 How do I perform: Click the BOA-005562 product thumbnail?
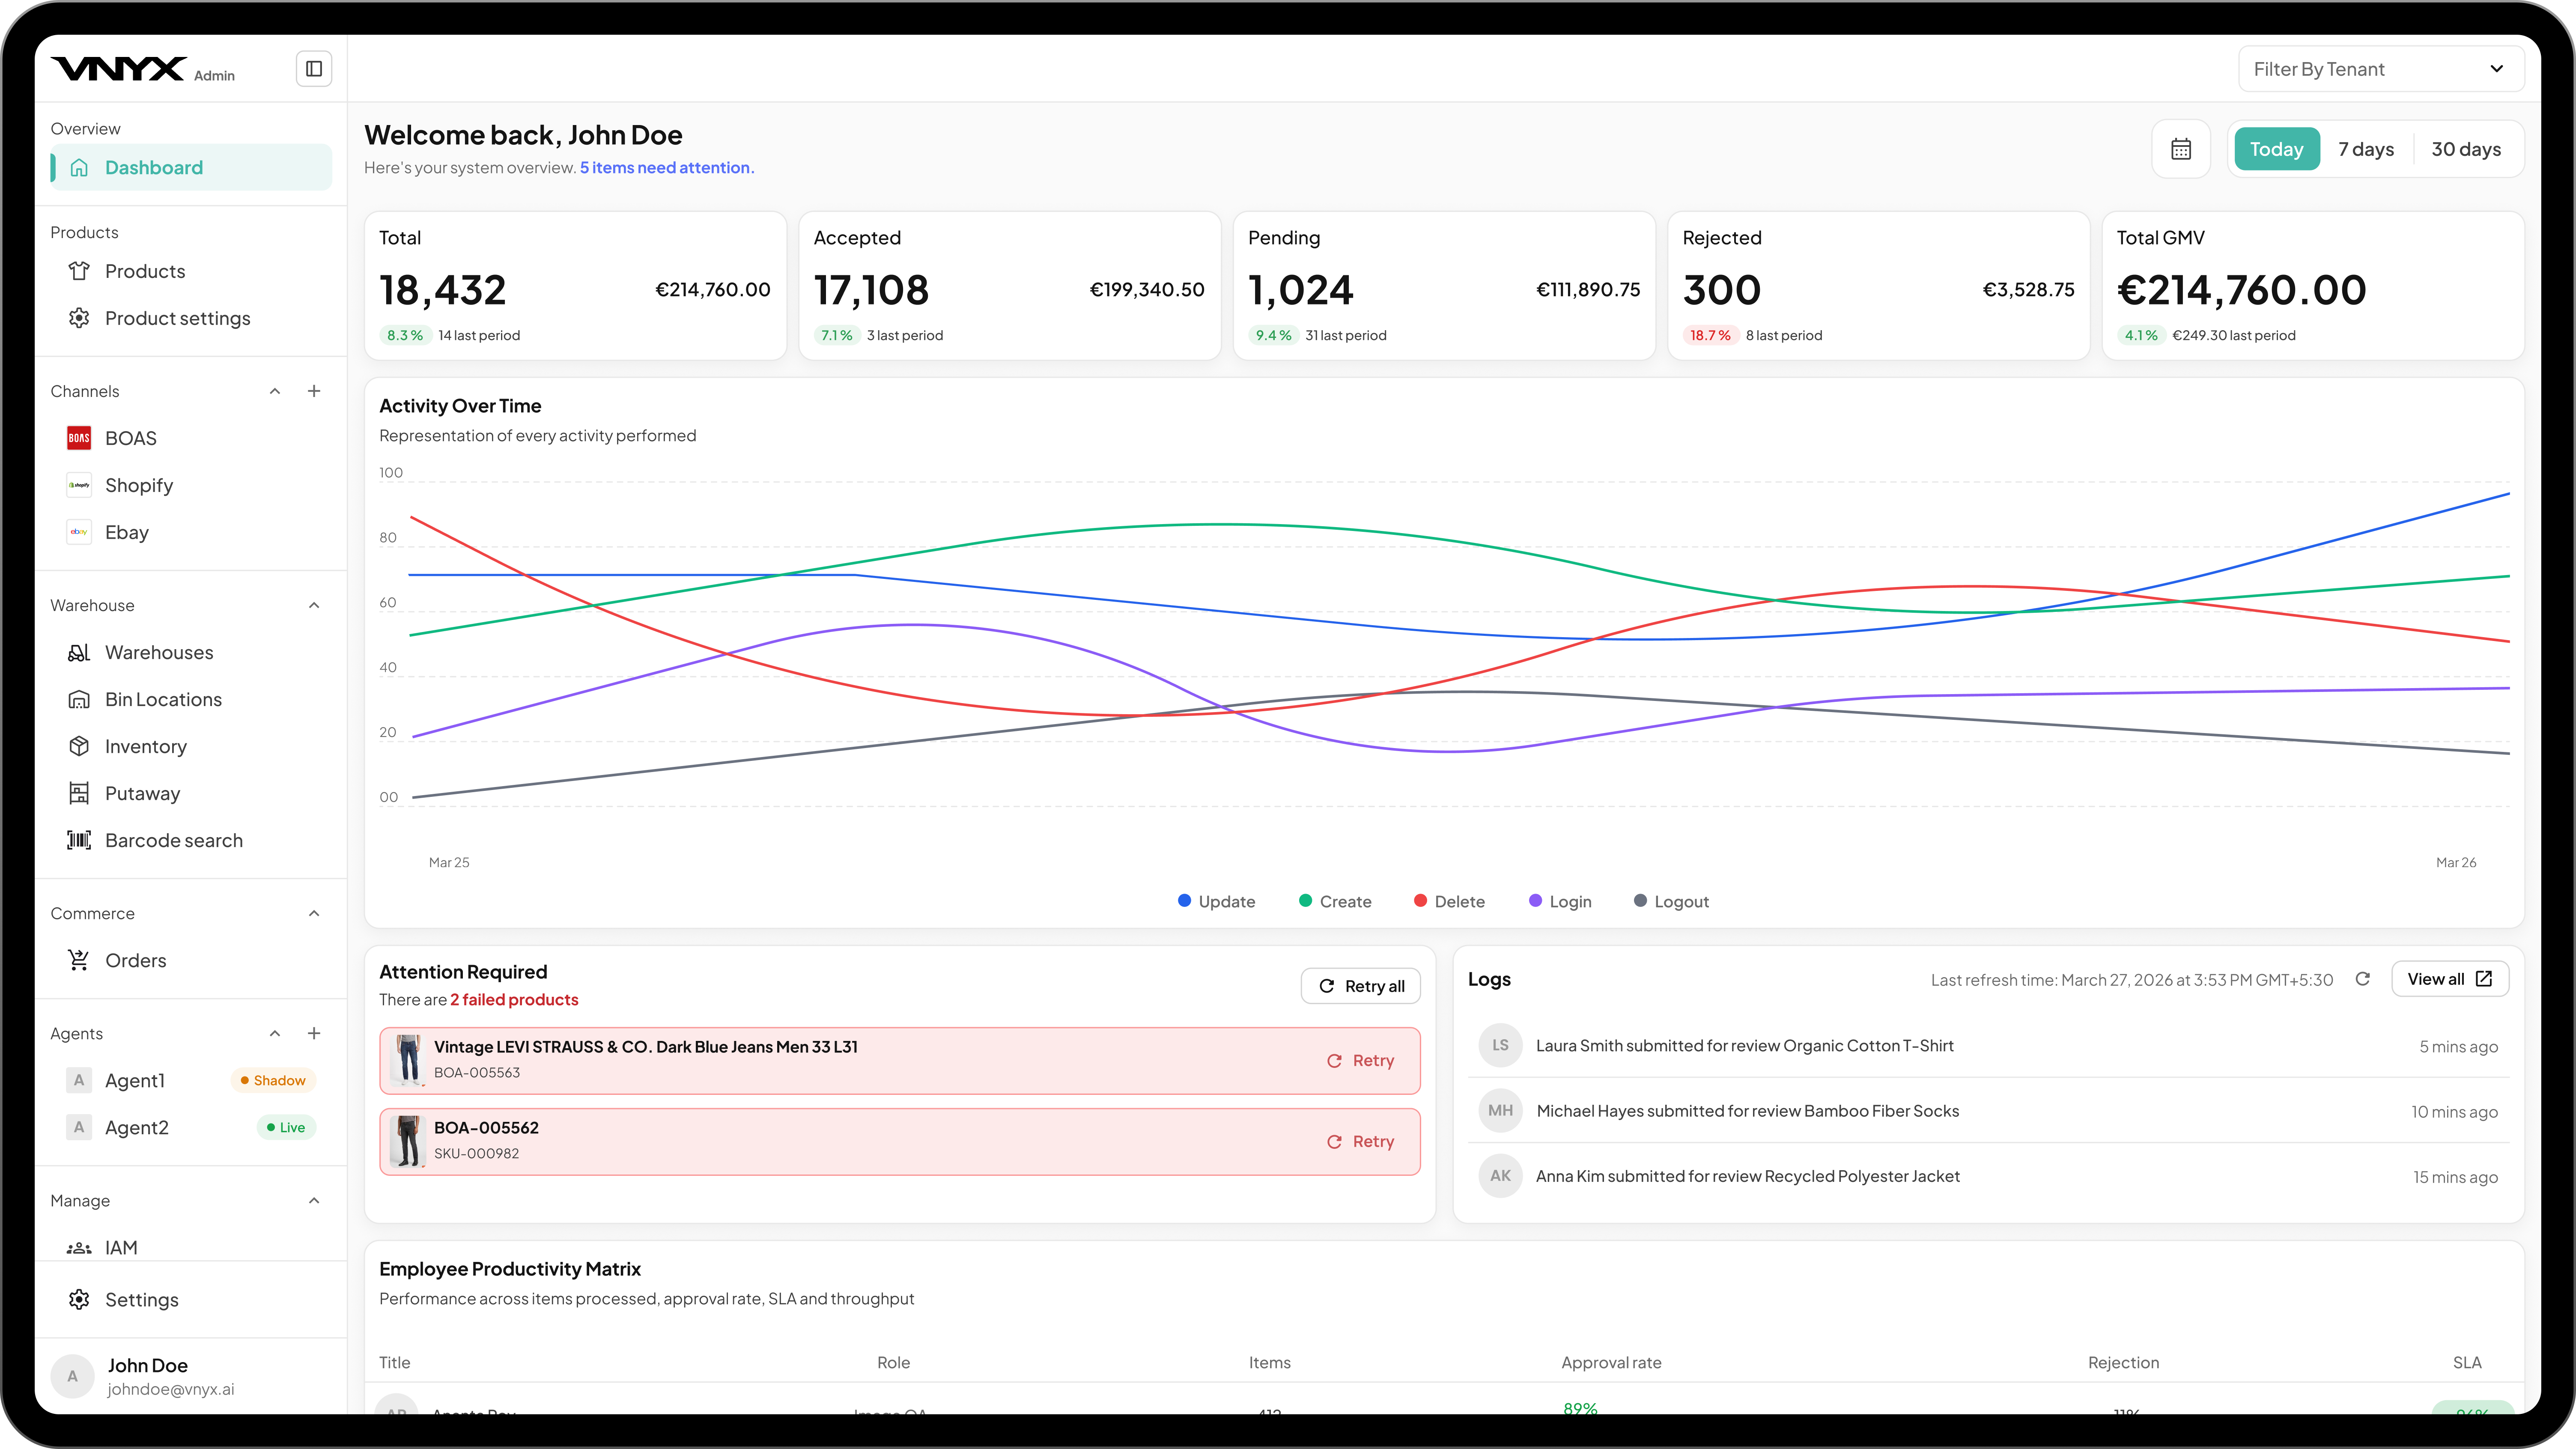point(408,1141)
